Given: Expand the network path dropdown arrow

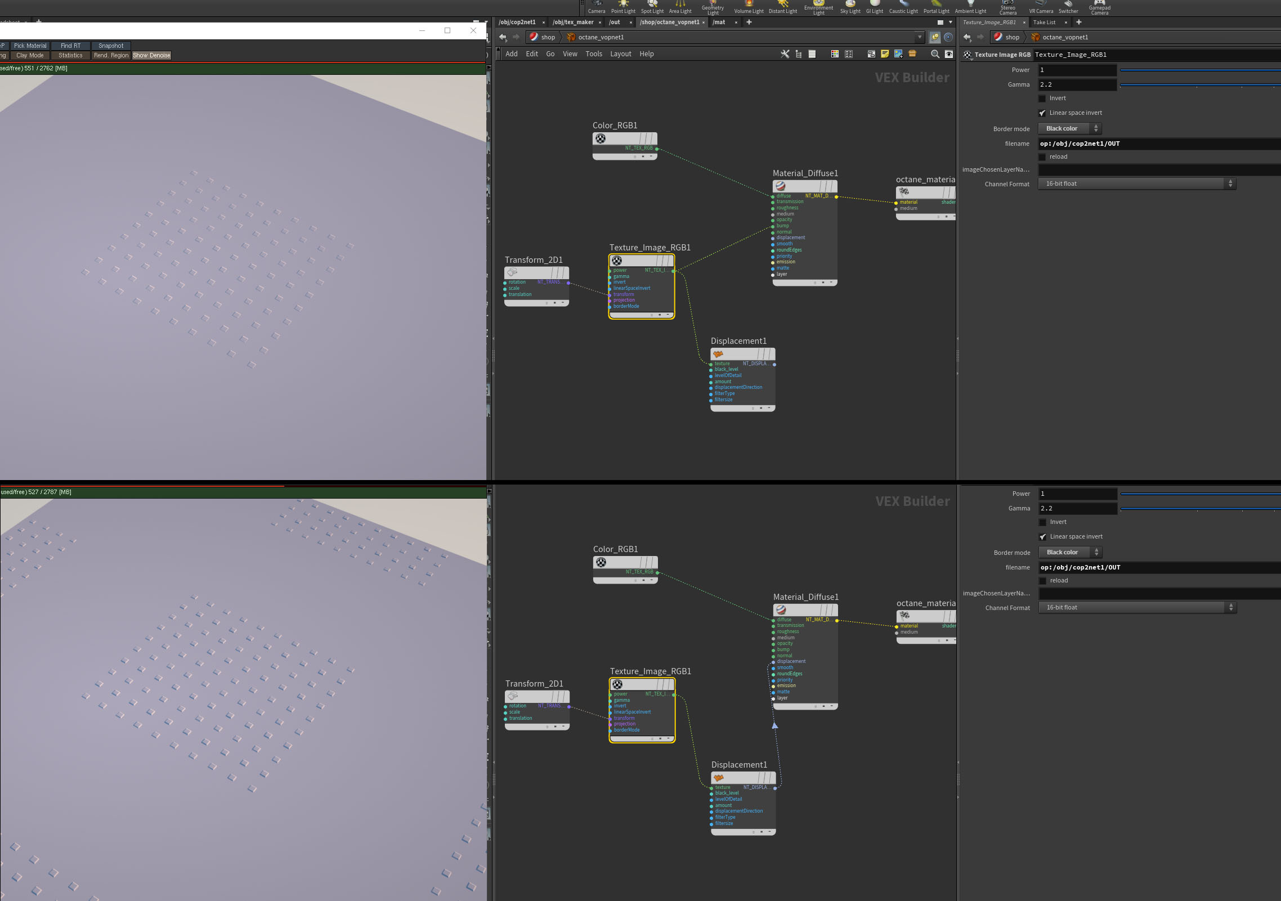Looking at the screenshot, I should 920,37.
